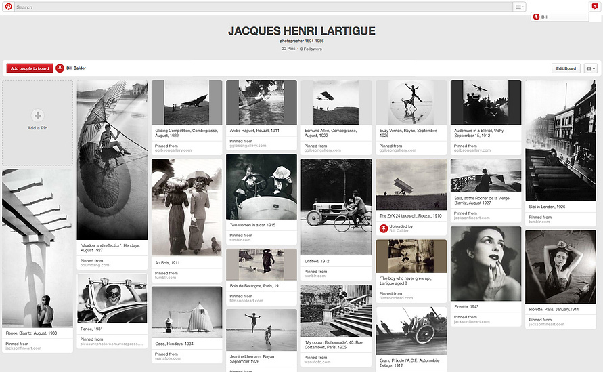Select 'Coco, Hendaya, 1934' caption text

174,344
